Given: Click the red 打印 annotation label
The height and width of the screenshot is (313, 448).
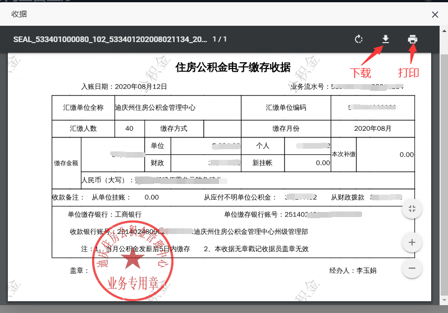Looking at the screenshot, I should [x=408, y=72].
